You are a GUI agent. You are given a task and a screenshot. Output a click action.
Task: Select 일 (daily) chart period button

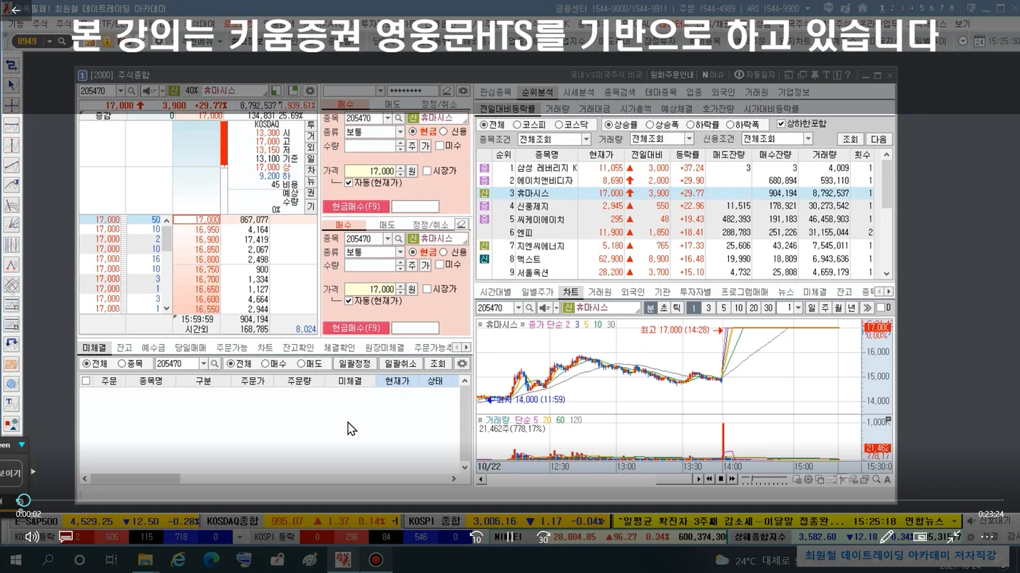click(x=812, y=308)
